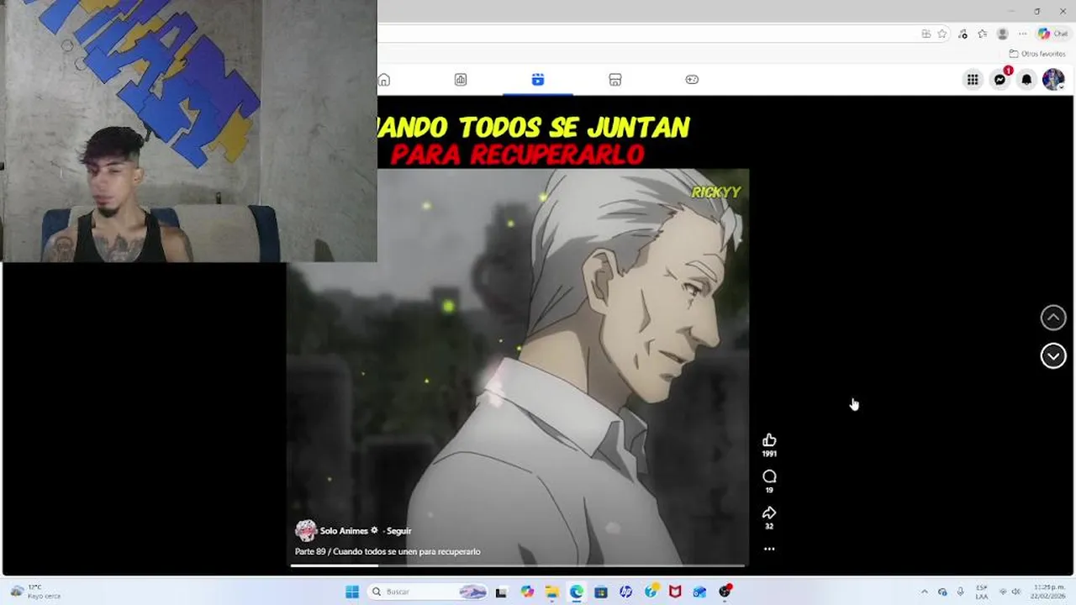Open Microsoft Store from the taskbar

601,592
